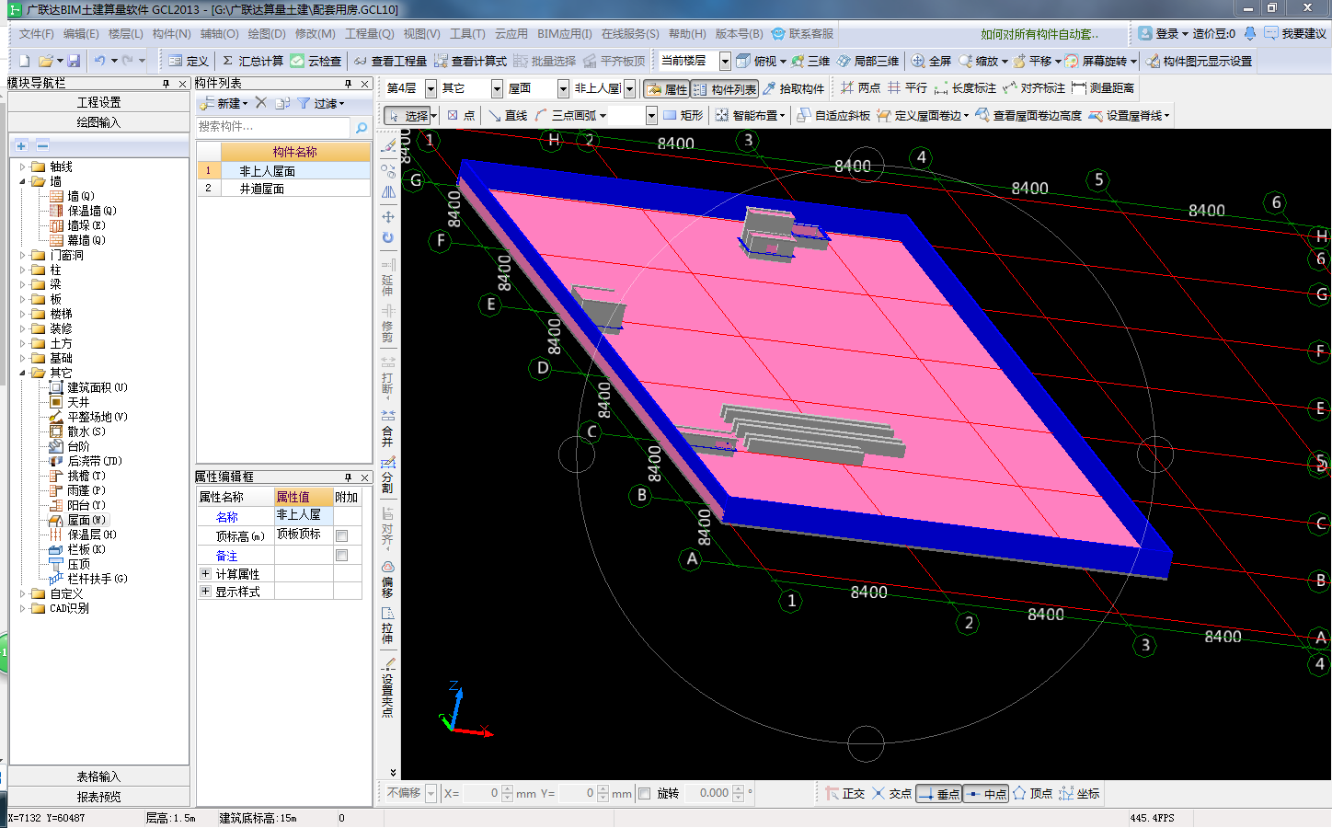
Task: Open the 当前楼层 dropdown
Action: (x=725, y=61)
